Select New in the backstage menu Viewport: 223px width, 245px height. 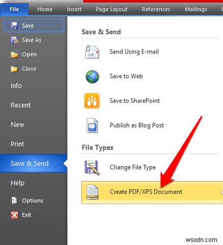[x=17, y=125]
